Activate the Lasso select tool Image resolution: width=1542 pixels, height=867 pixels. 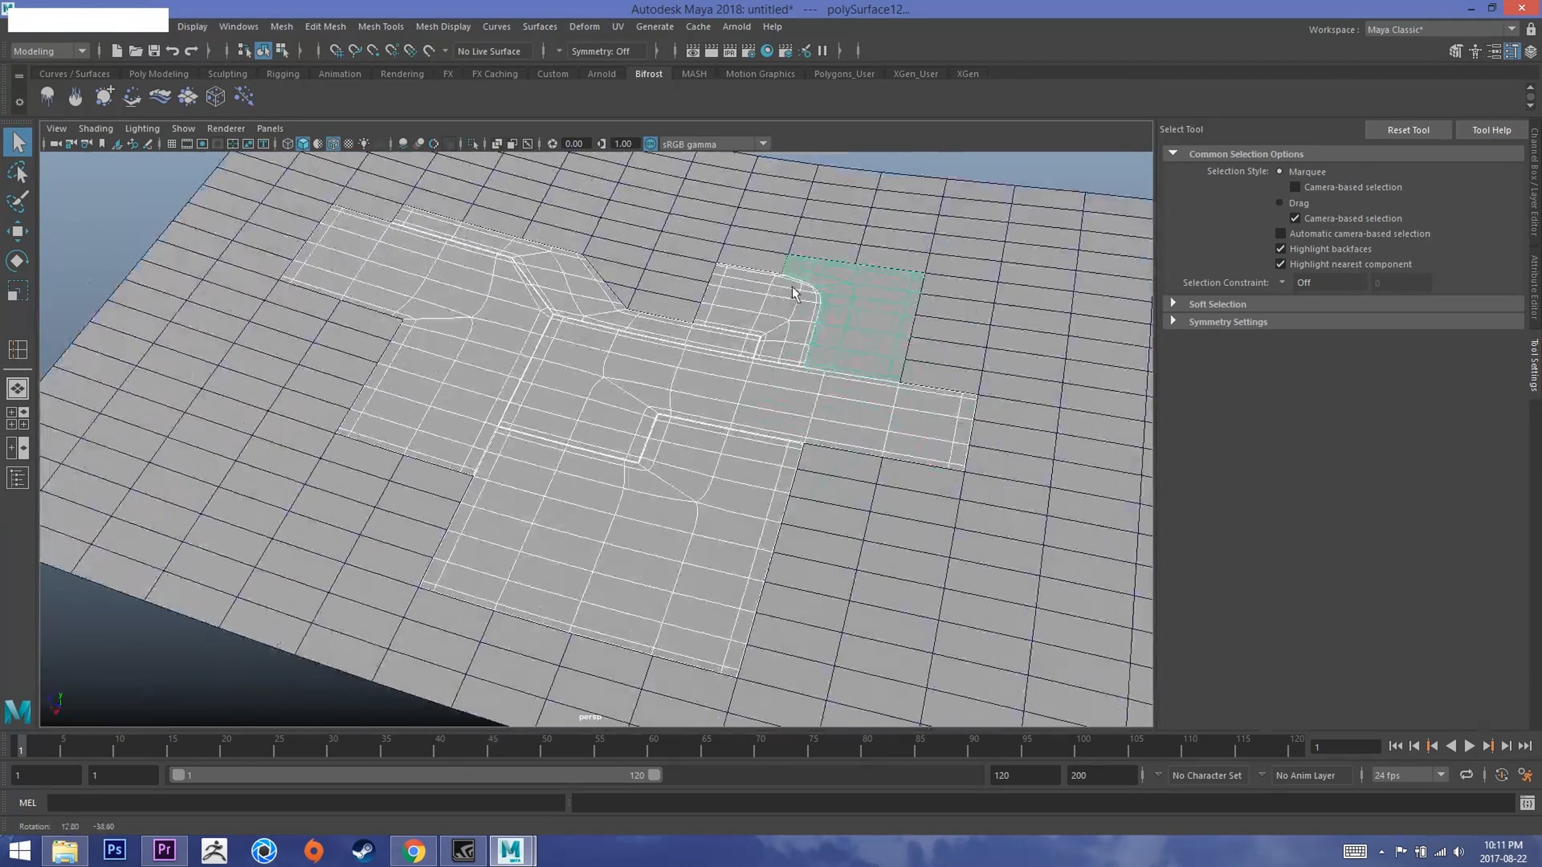[x=17, y=172]
